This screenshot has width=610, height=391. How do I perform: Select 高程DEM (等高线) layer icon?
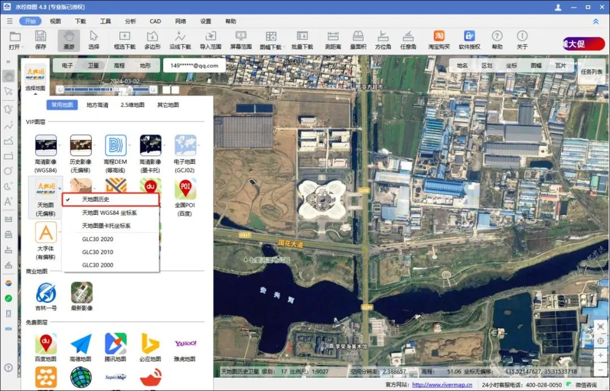(116, 146)
